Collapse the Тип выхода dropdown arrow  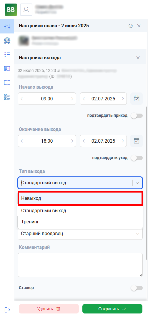click(137, 183)
